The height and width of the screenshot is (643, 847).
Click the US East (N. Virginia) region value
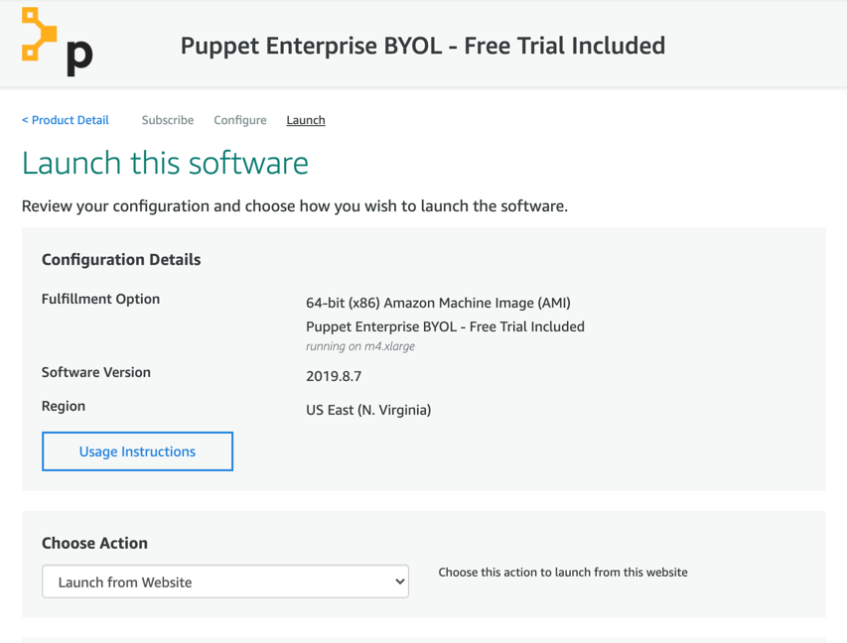pyautogui.click(x=368, y=411)
